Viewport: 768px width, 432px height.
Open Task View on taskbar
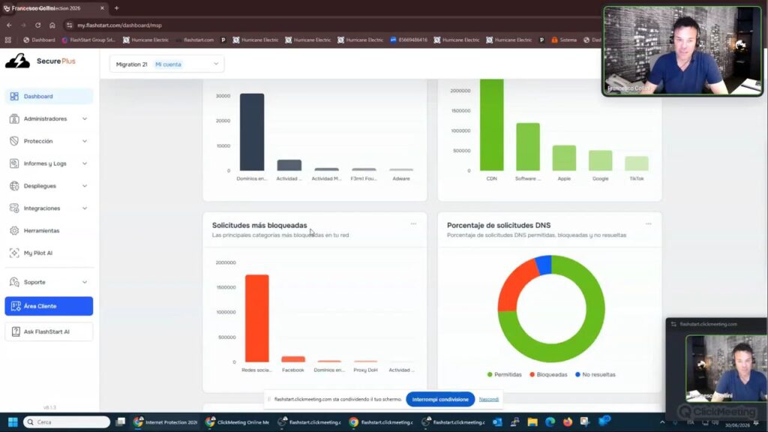(x=120, y=421)
